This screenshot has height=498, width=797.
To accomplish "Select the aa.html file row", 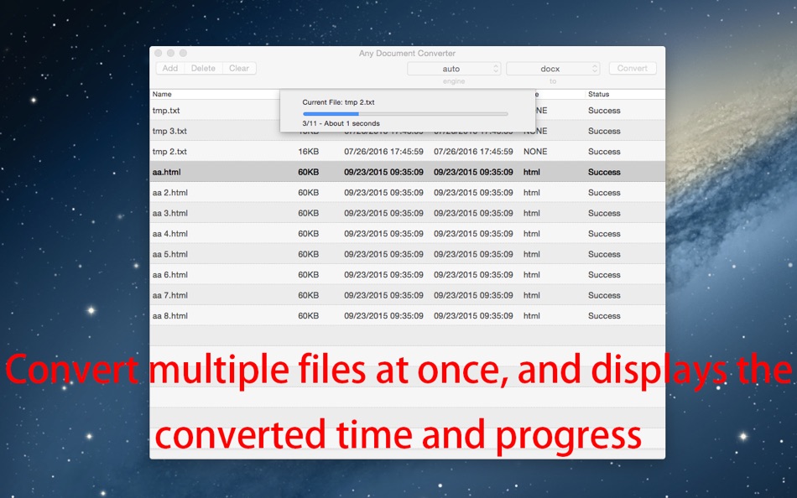I will (x=407, y=172).
